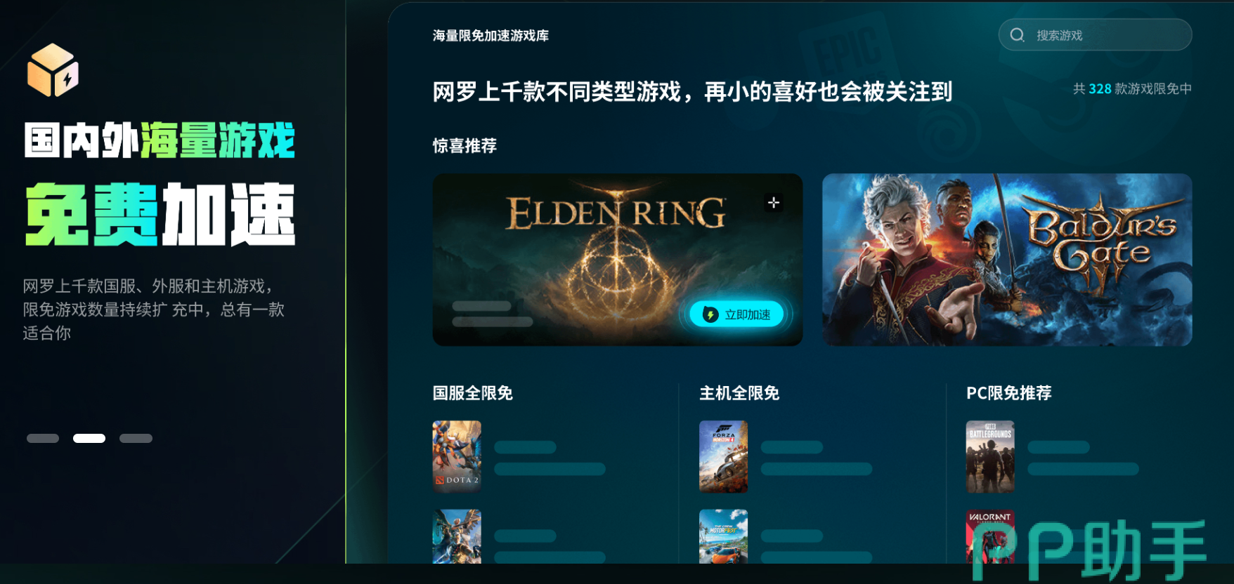Select the active middle carousel indicator
This screenshot has height=584, width=1234.
tap(89, 438)
